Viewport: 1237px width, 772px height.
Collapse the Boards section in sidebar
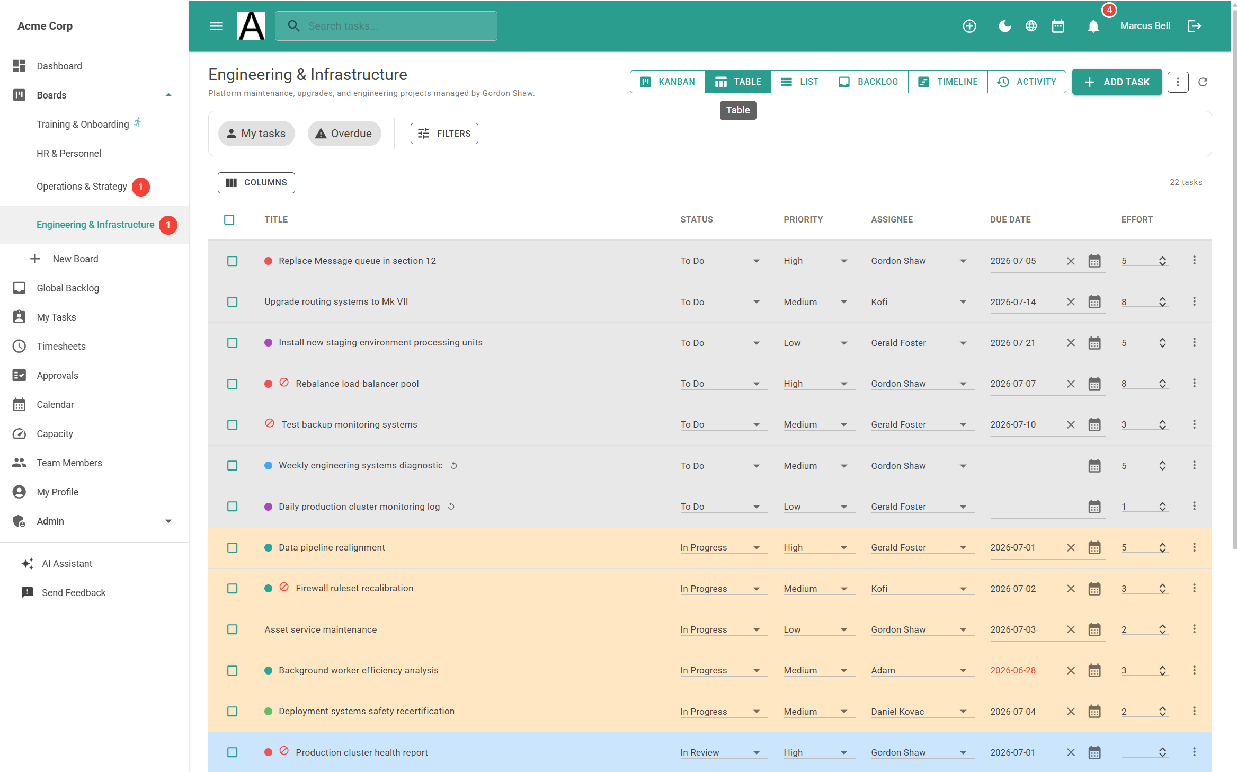pos(168,95)
